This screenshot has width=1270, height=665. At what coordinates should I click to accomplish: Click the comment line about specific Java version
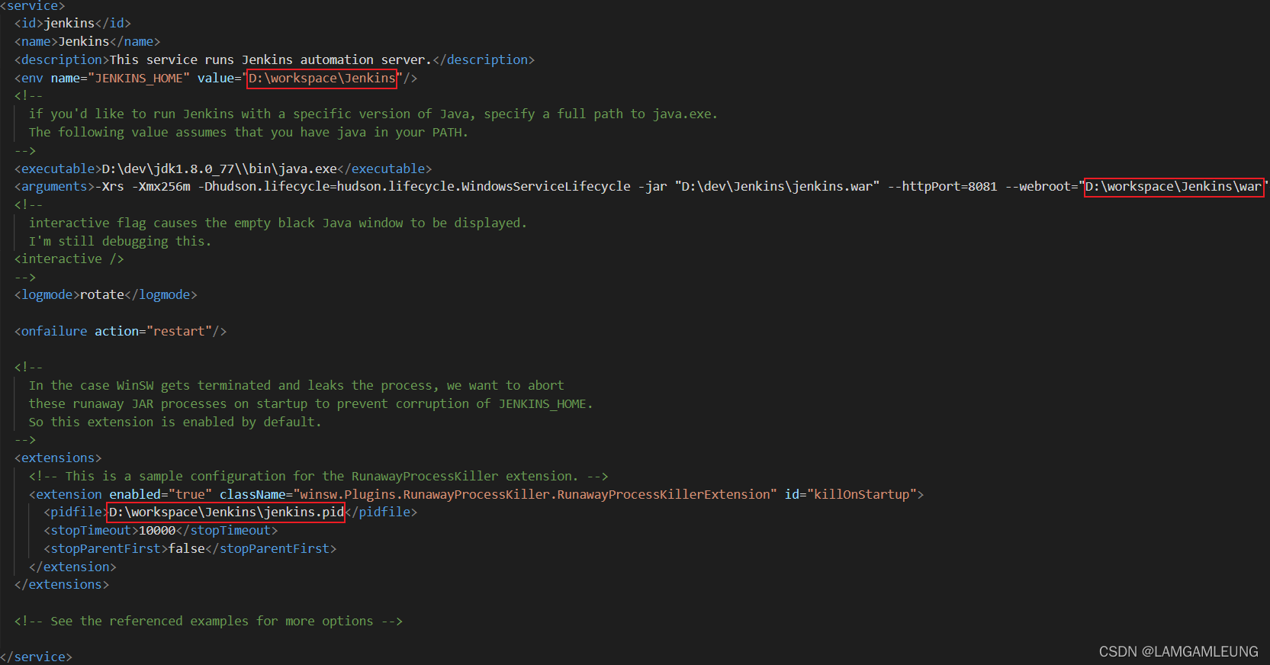point(373,114)
